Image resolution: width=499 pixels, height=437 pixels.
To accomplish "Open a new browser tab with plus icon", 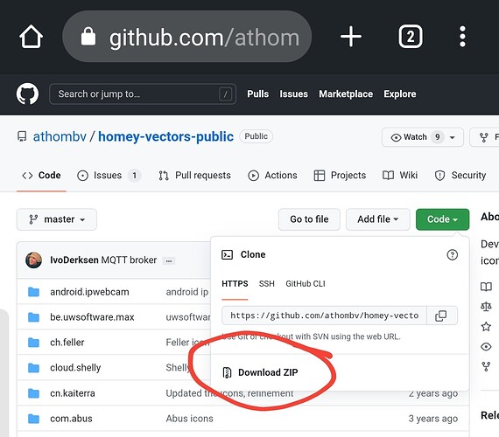I will click(x=351, y=37).
